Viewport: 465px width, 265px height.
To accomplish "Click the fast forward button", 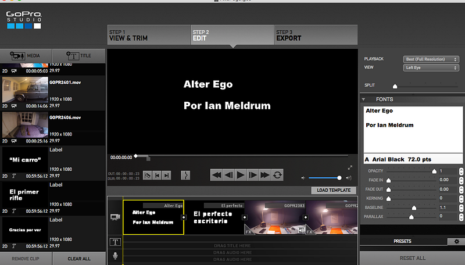I will (x=265, y=175).
